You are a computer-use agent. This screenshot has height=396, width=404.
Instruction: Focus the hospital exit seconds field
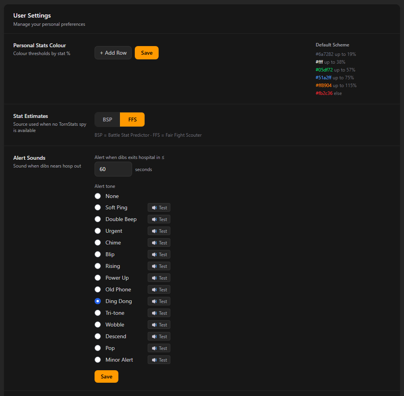pos(113,169)
